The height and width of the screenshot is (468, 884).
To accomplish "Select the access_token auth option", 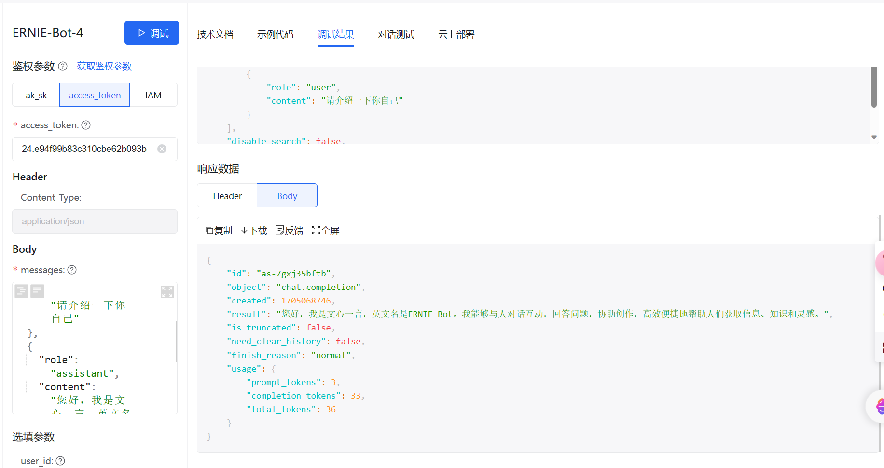I will coord(95,95).
